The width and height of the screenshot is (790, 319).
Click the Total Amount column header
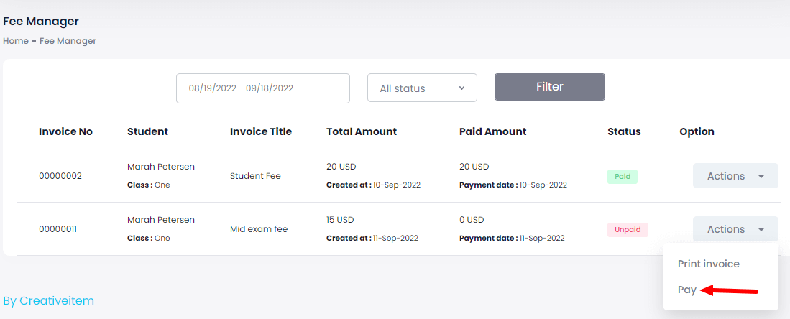tap(361, 131)
